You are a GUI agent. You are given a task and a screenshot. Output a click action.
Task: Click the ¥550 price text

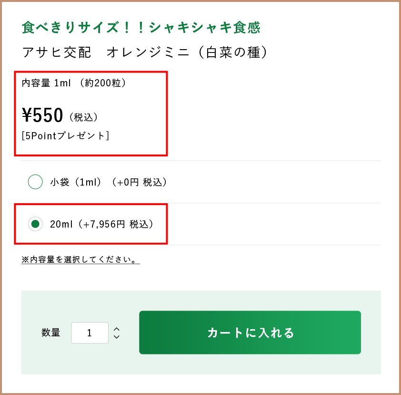pos(43,115)
